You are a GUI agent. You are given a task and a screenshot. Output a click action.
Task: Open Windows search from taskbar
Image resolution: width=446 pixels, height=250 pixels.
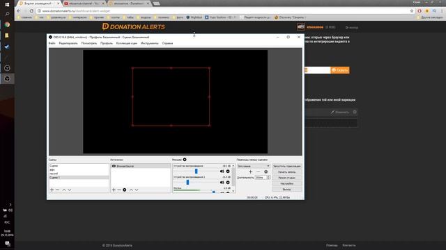tap(7, 14)
